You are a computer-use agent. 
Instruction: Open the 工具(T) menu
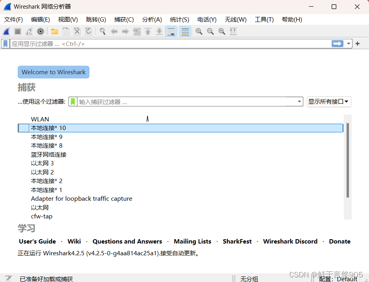(x=264, y=20)
